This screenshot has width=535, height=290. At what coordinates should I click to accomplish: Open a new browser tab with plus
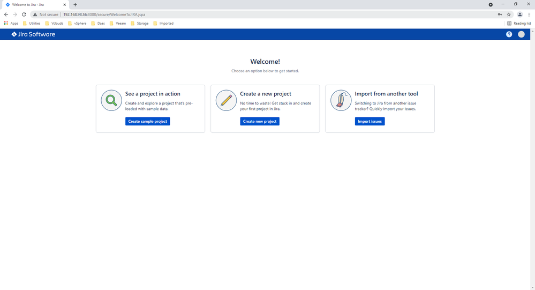coord(75,5)
